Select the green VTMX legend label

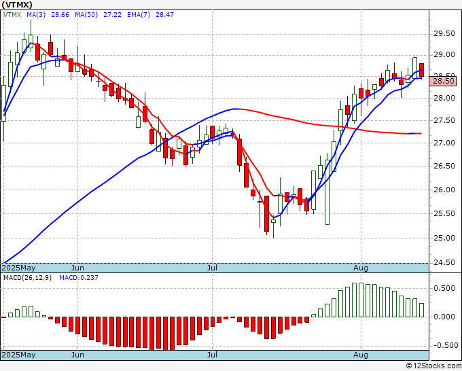[x=12, y=15]
